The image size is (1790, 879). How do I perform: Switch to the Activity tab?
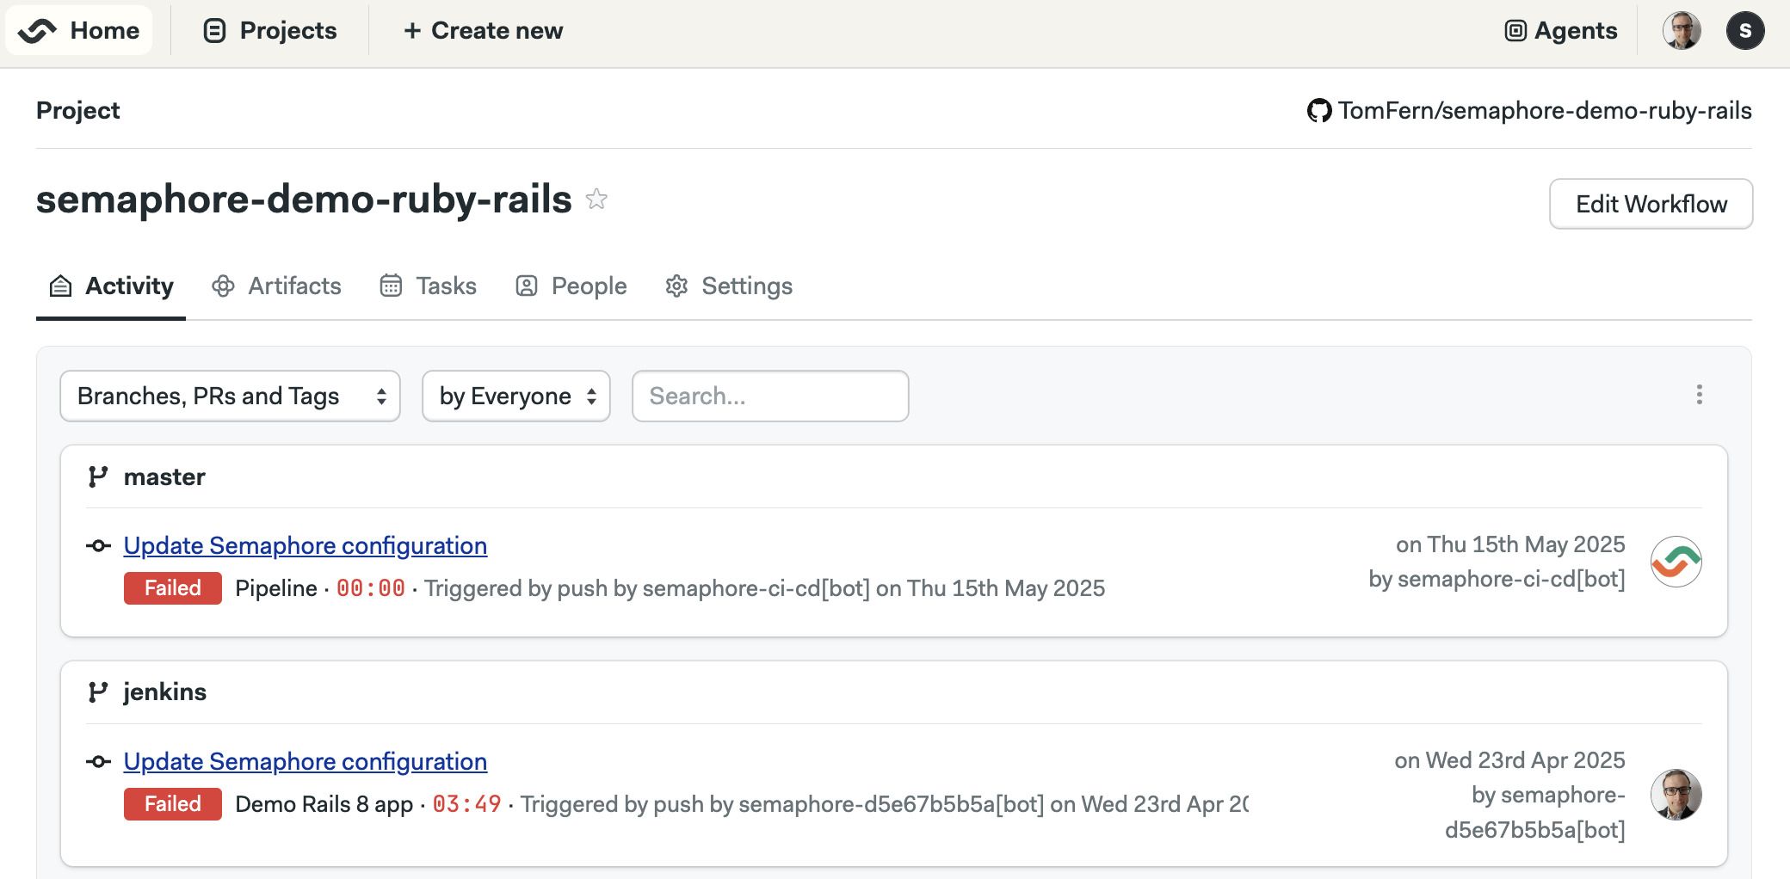pyautogui.click(x=111, y=286)
